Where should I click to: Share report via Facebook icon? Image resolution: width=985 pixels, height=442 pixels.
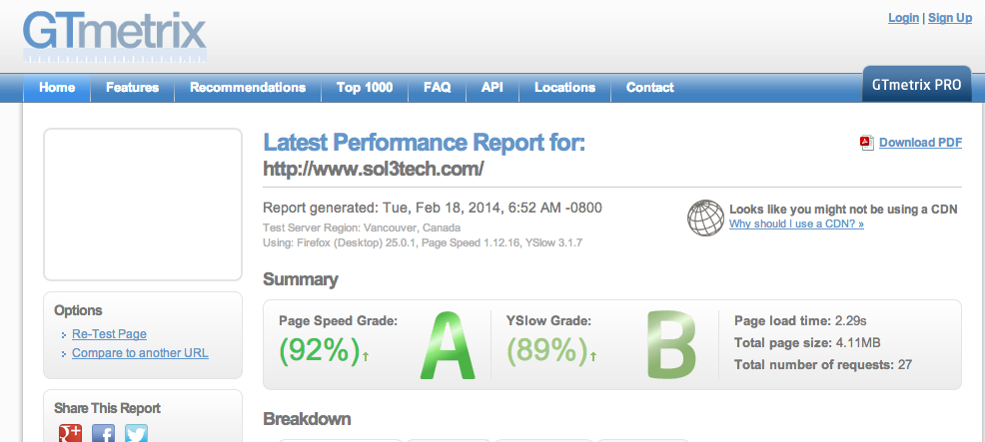click(x=103, y=433)
